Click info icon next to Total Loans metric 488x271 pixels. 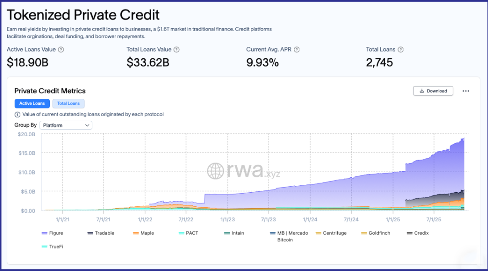point(401,50)
